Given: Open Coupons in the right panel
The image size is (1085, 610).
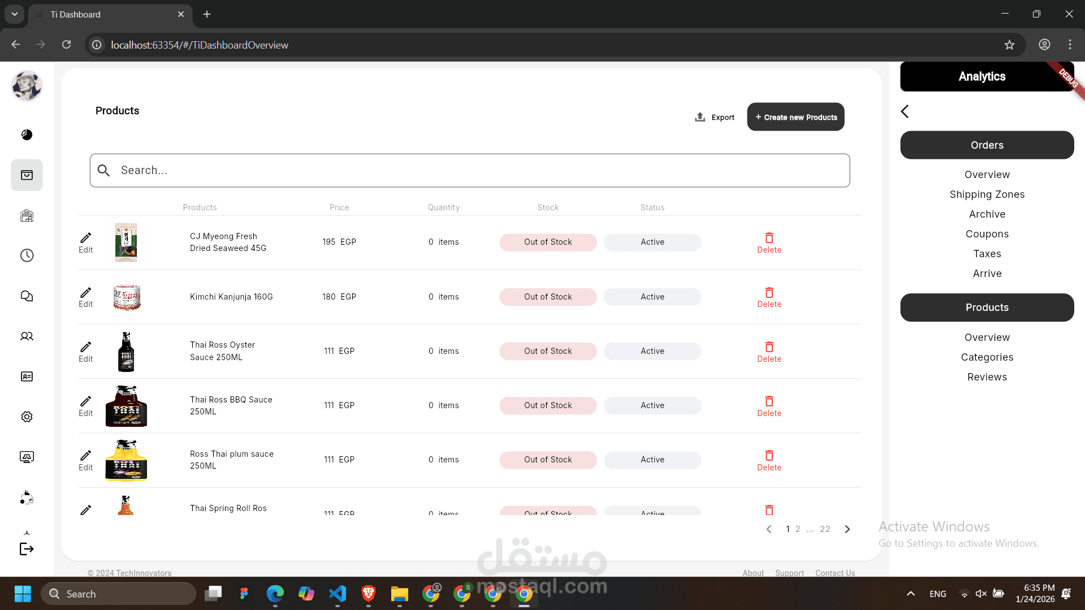Looking at the screenshot, I should click(x=987, y=234).
